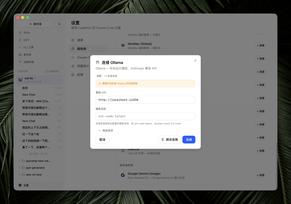Open 设置 gear at sidebar bottom
This screenshot has height=204, width=291.
pyautogui.click(x=20, y=185)
